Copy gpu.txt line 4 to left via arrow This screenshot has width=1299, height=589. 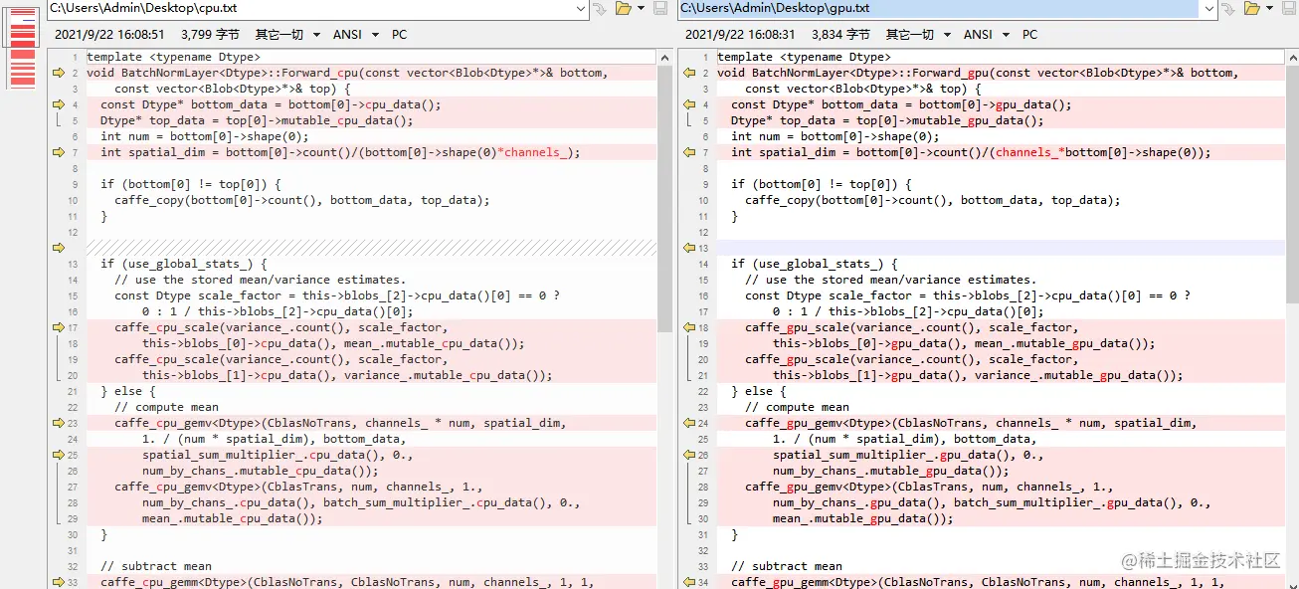click(x=688, y=104)
